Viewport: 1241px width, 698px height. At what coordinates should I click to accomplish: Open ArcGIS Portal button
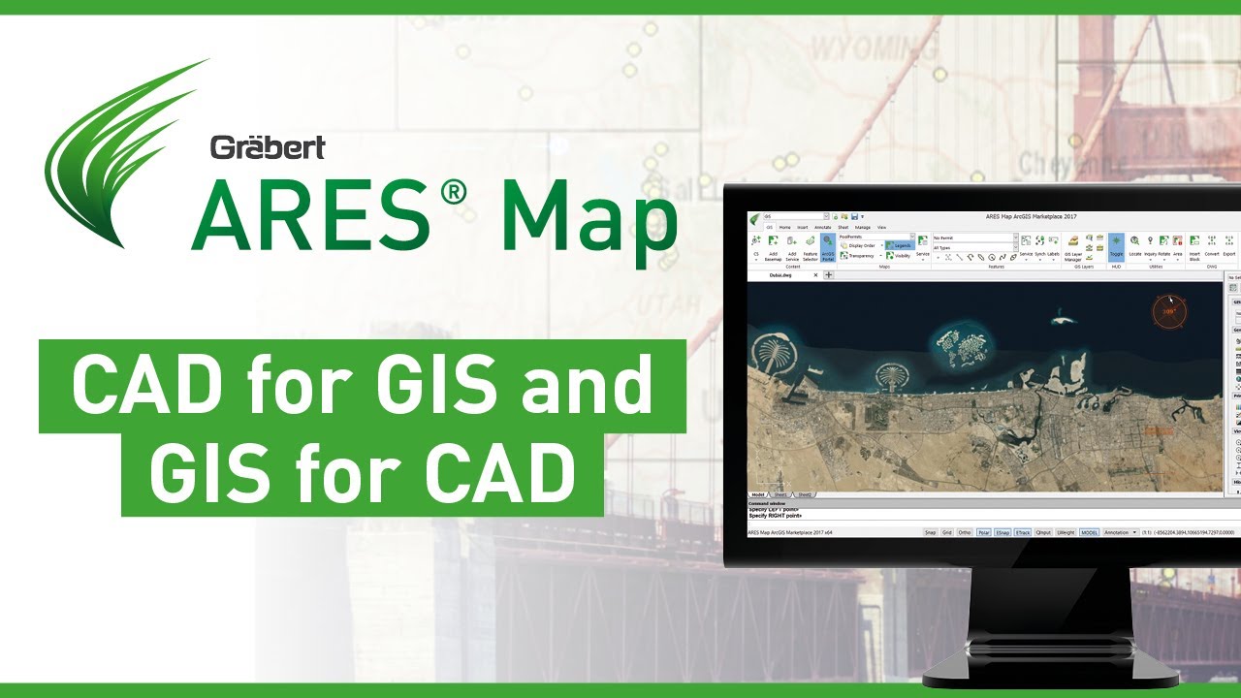(828, 247)
